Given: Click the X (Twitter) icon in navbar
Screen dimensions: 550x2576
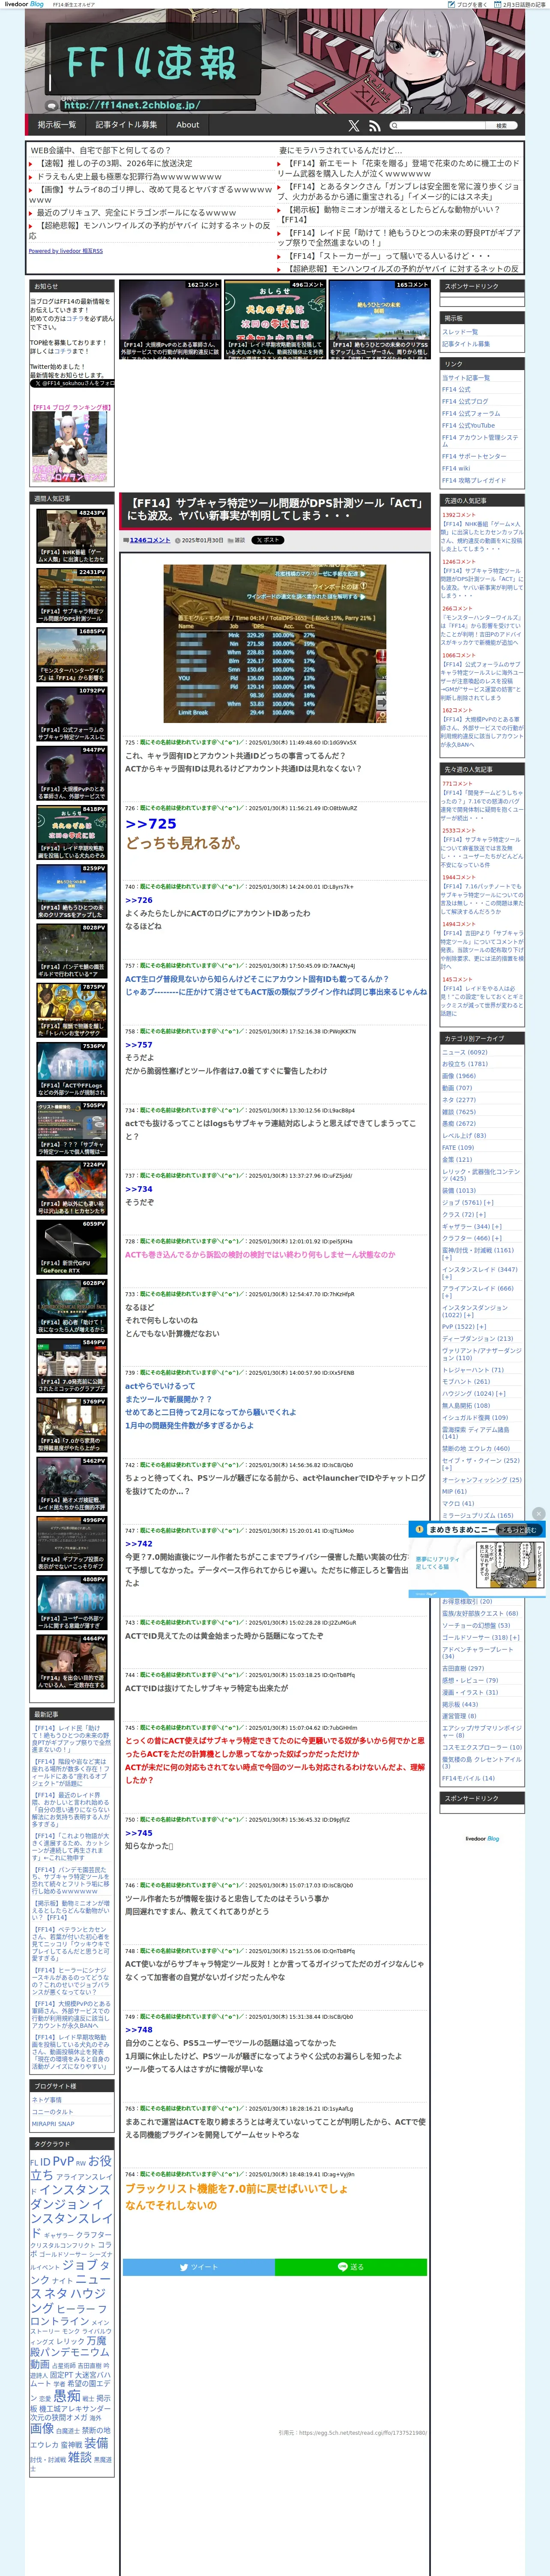Looking at the screenshot, I should tap(353, 126).
